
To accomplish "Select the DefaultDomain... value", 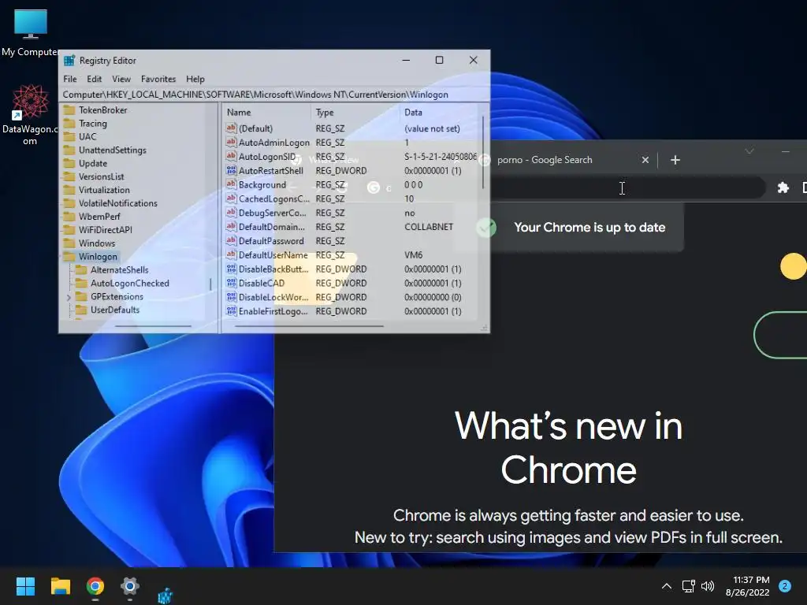I will [271, 227].
